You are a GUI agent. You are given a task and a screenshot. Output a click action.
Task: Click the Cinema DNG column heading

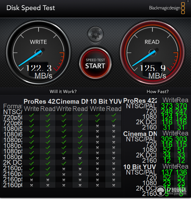[72, 101]
